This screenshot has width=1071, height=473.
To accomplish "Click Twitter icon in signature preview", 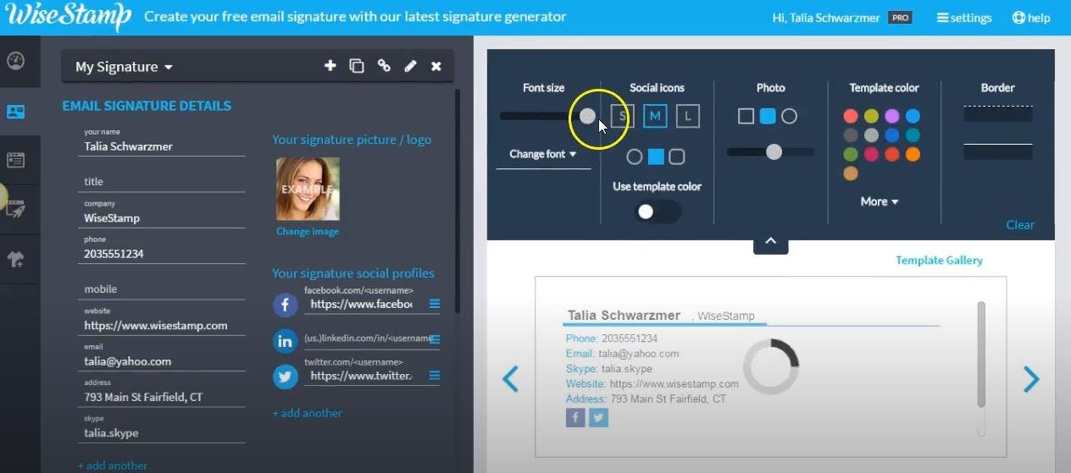I will 599,417.
